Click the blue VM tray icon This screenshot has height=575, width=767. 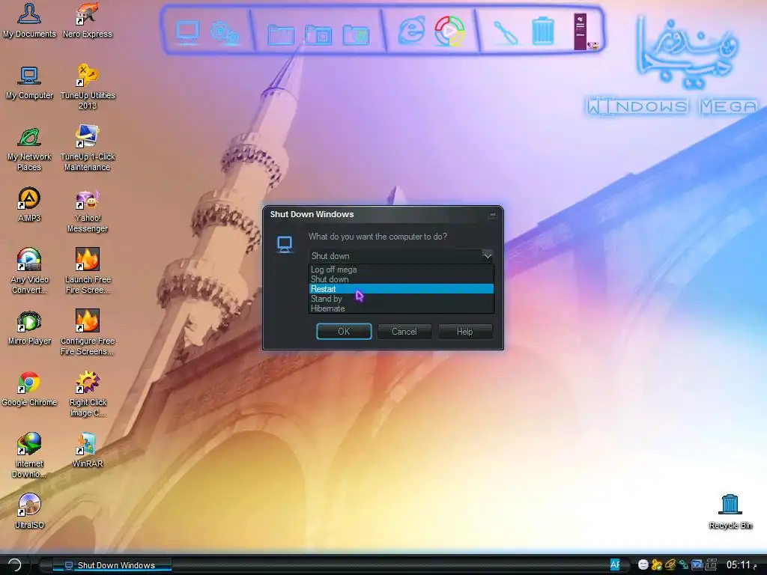pos(697,565)
